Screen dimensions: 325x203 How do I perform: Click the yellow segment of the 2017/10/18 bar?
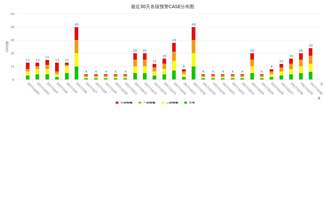(x=193, y=60)
